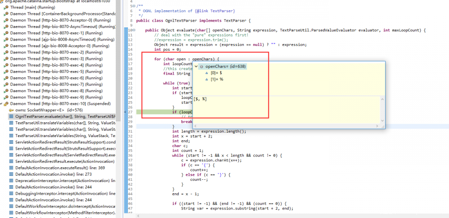Select frame ServletActionRedirectResult(StrutsResultSupport).exec

coord(65,149)
